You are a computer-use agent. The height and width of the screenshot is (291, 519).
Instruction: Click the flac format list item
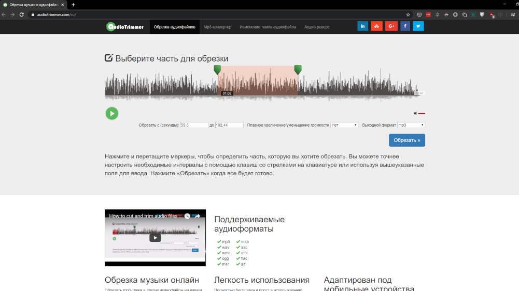(242, 258)
